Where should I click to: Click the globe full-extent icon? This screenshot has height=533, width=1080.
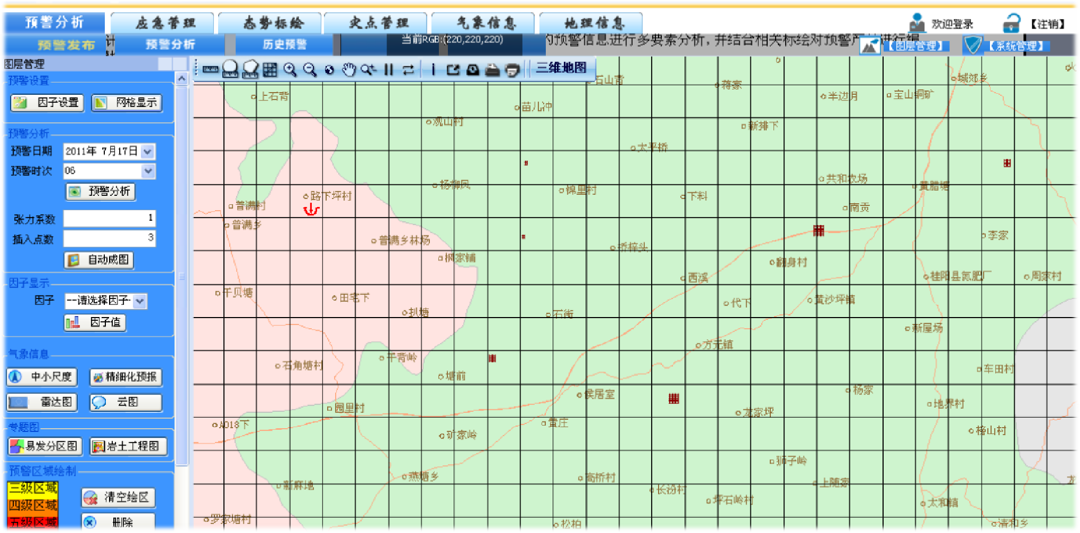tap(330, 69)
